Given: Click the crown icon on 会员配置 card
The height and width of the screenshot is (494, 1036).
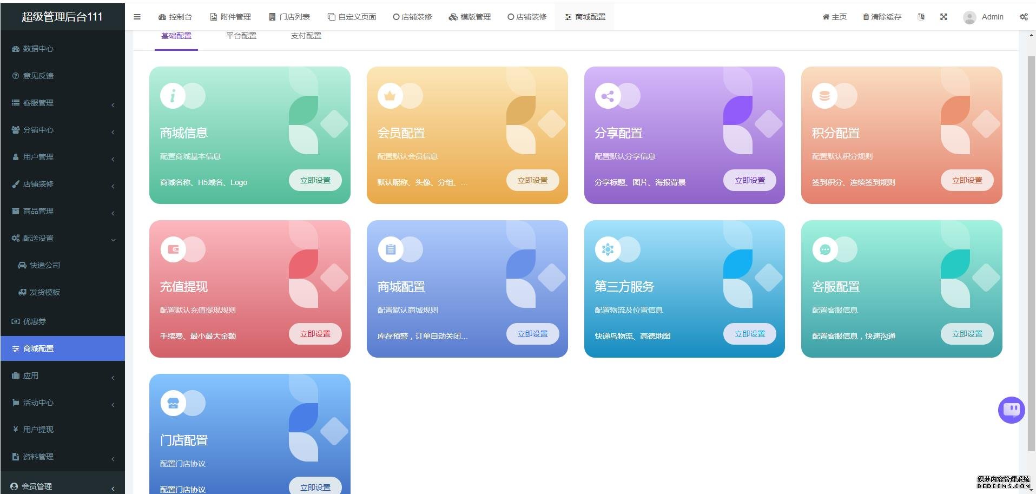Looking at the screenshot, I should (x=390, y=96).
